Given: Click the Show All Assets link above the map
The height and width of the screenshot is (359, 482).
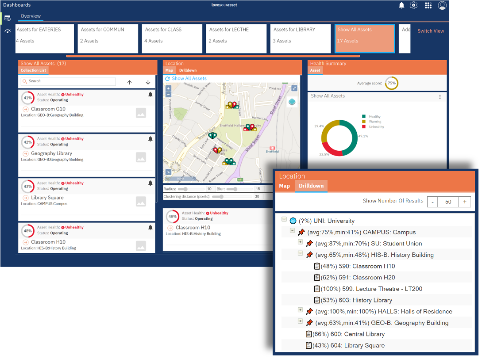Looking at the screenshot, I should tap(189, 79).
